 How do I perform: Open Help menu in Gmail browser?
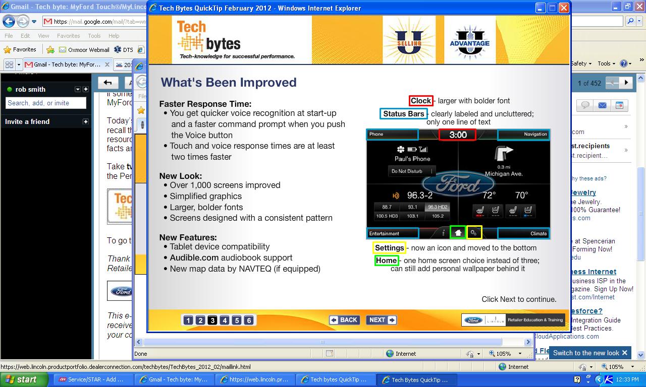114,36
